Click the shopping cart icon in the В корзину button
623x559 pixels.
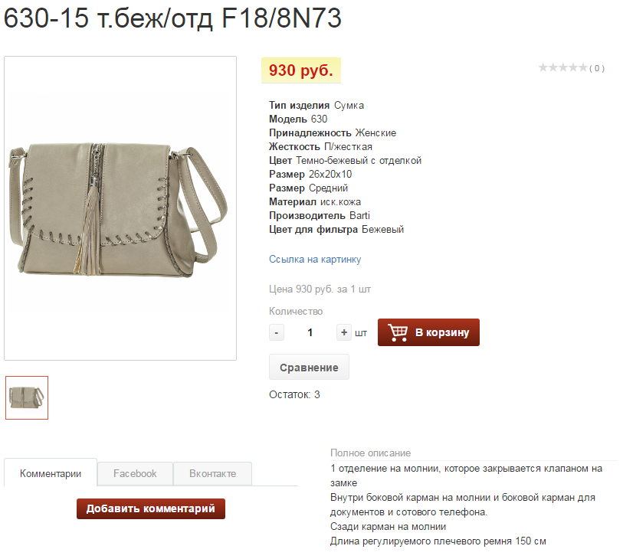[398, 332]
